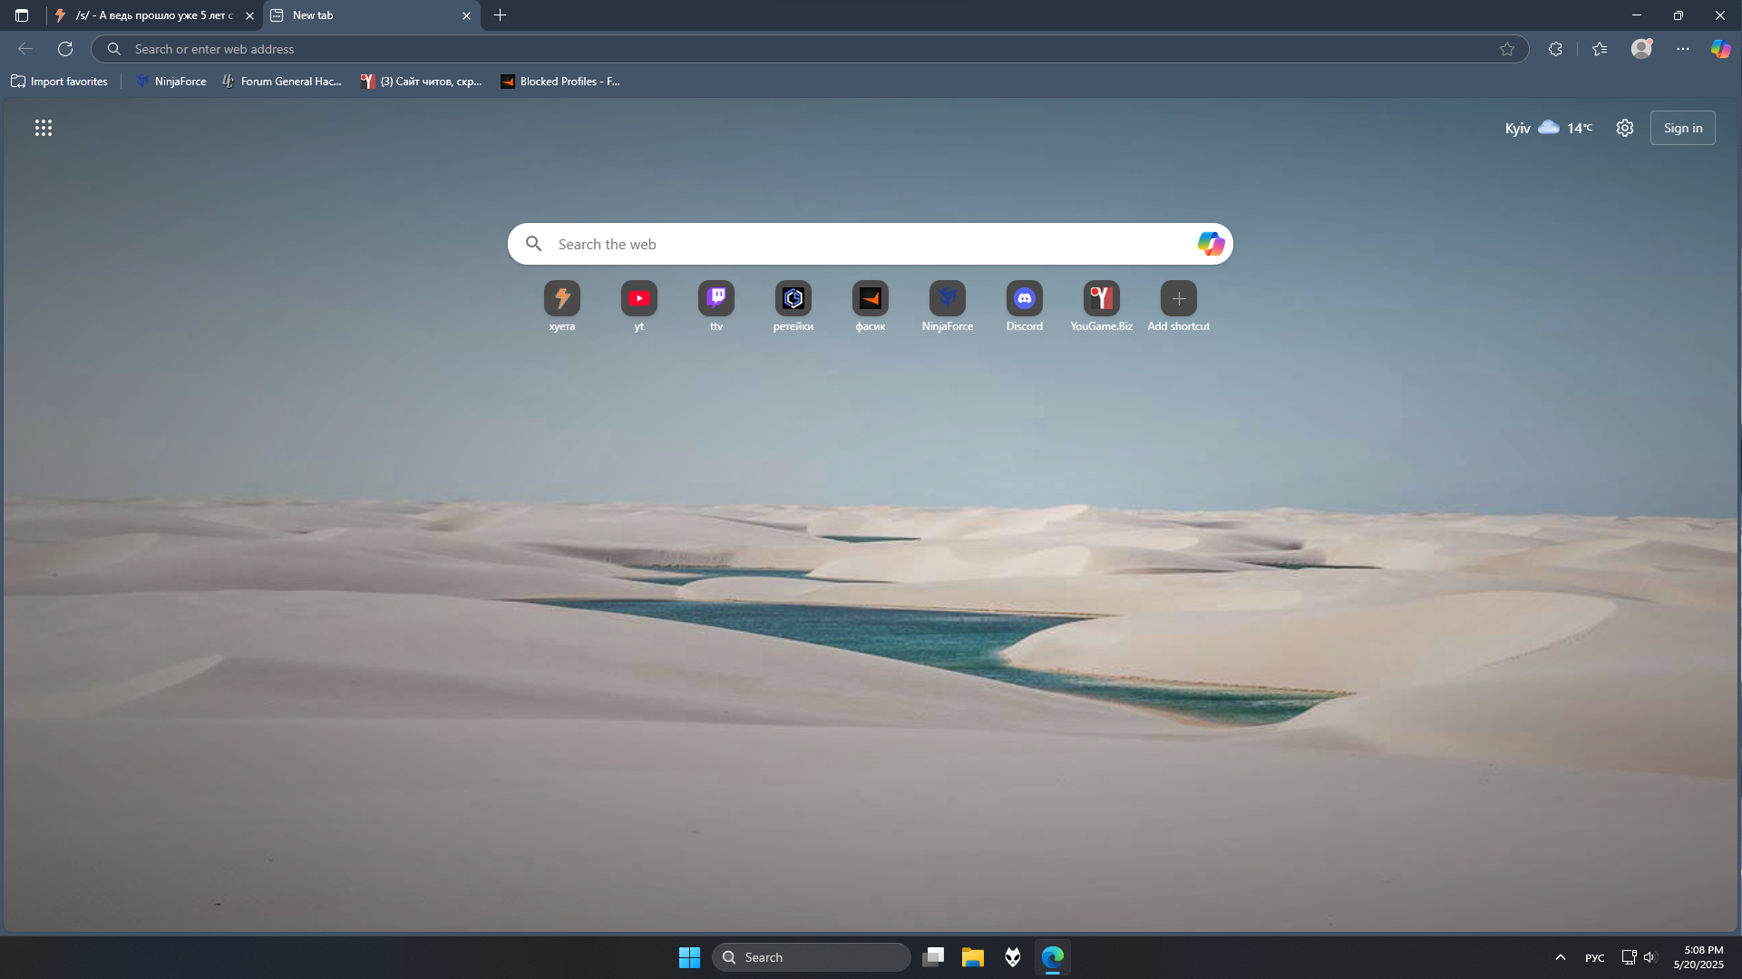Open the Favorites hub icon
This screenshot has height=979, width=1742.
[x=1599, y=49]
